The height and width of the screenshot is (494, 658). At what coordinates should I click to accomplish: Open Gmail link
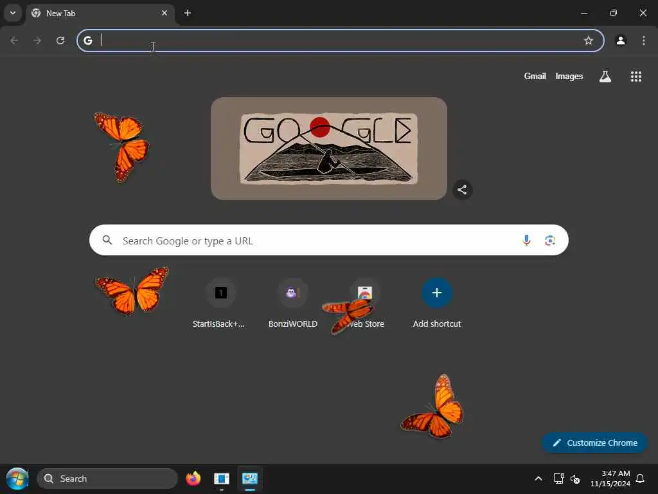535,76
